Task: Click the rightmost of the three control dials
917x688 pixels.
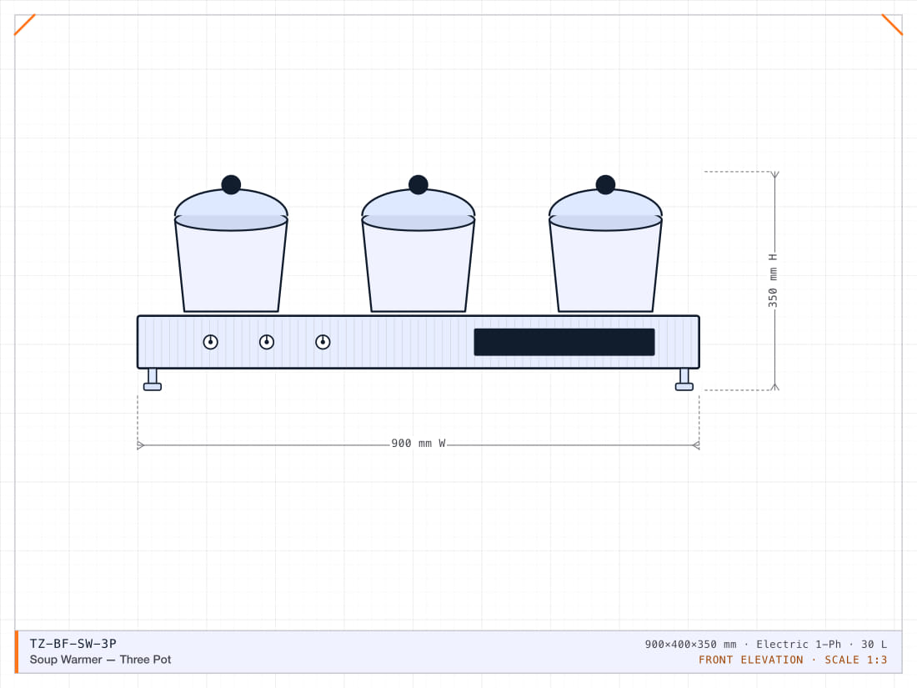Action: 323,342
